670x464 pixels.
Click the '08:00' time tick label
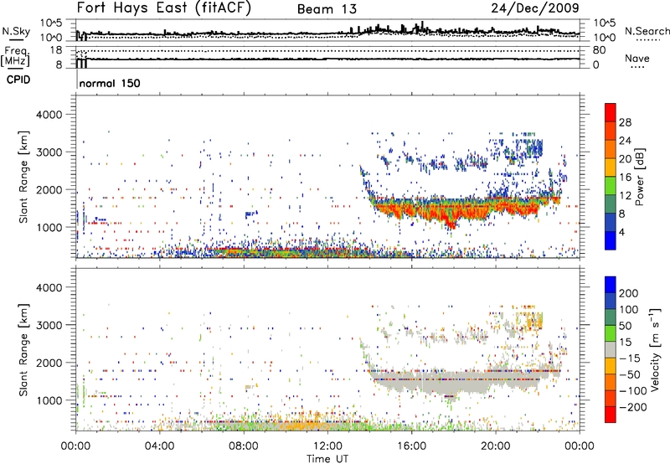(x=244, y=446)
